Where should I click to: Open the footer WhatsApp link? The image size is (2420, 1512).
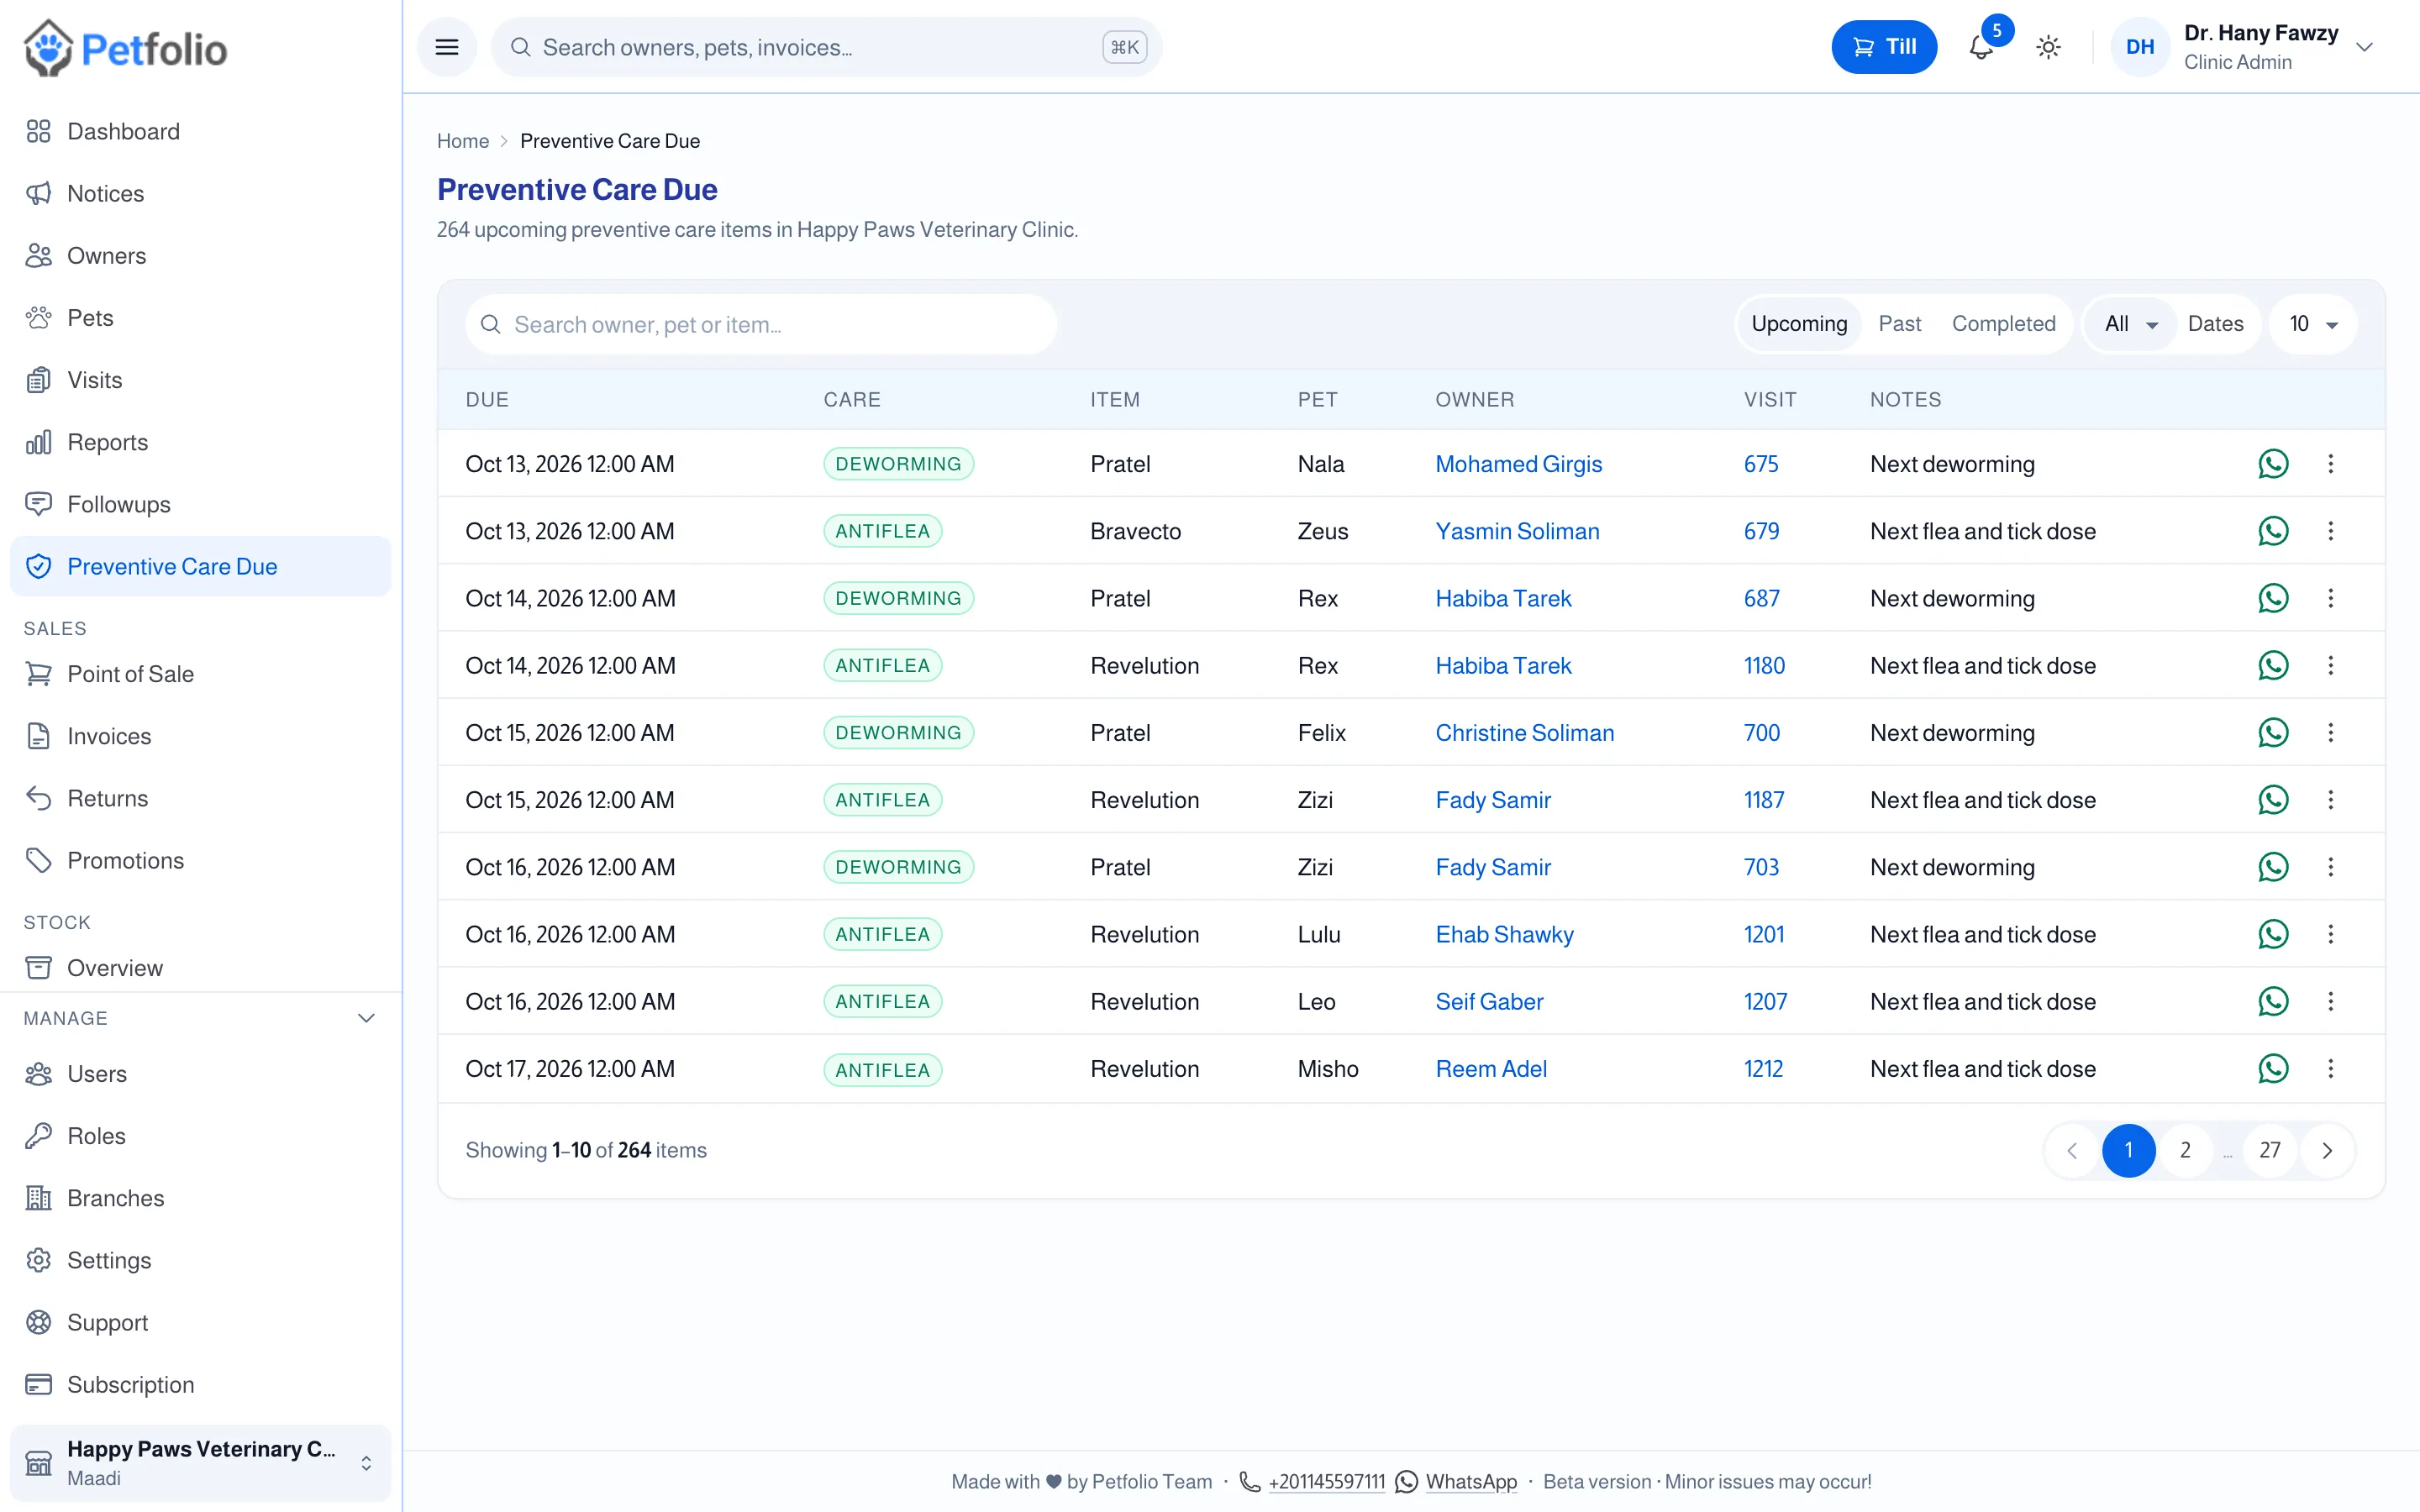(1457, 1481)
